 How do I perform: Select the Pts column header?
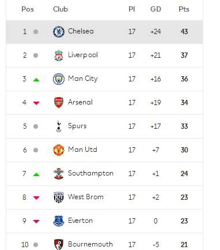[184, 9]
